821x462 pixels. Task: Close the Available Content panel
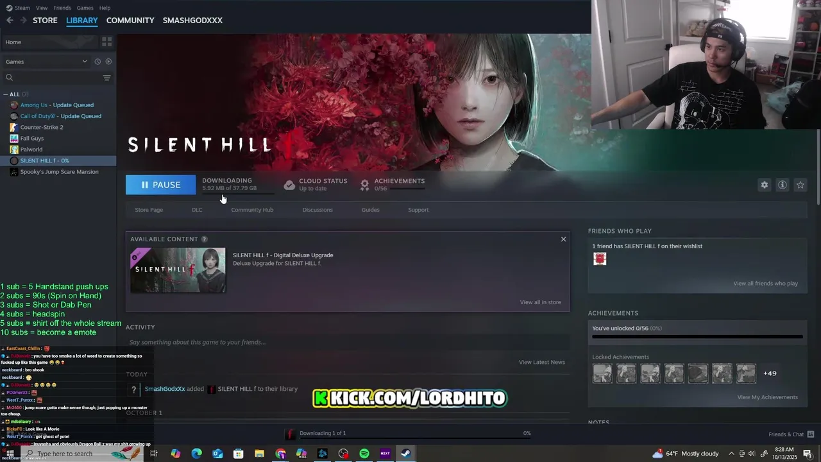click(x=563, y=239)
